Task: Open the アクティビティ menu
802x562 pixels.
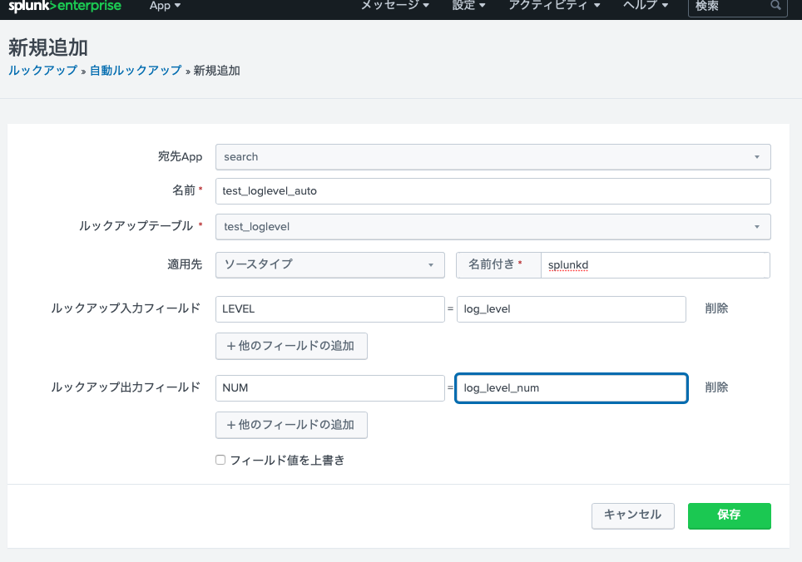Action: click(x=553, y=7)
